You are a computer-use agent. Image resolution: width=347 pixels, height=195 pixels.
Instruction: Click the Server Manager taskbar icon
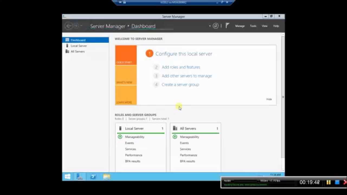click(80, 177)
